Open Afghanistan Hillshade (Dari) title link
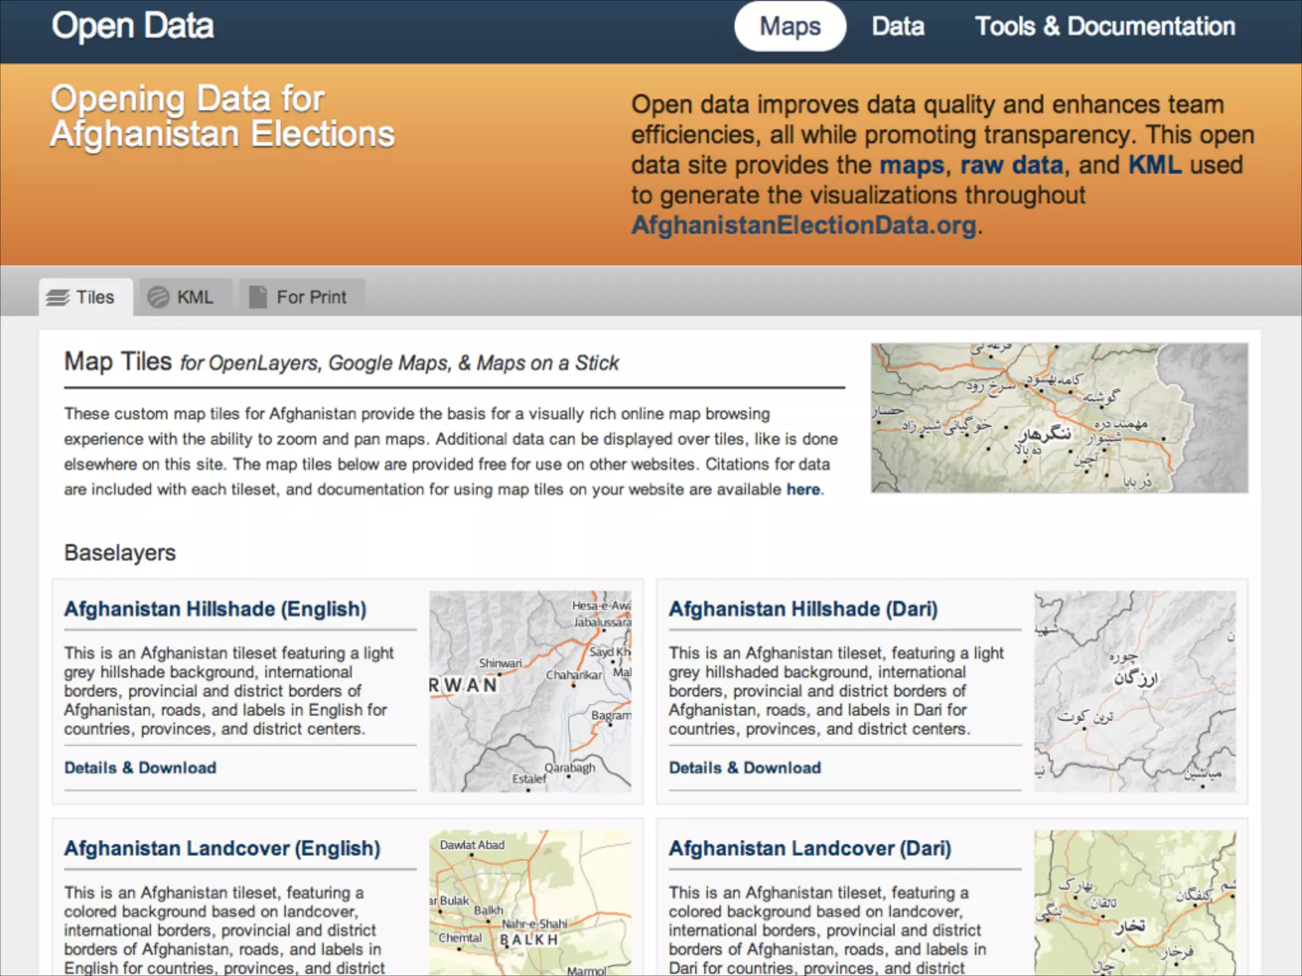The image size is (1302, 976). pos(803,609)
